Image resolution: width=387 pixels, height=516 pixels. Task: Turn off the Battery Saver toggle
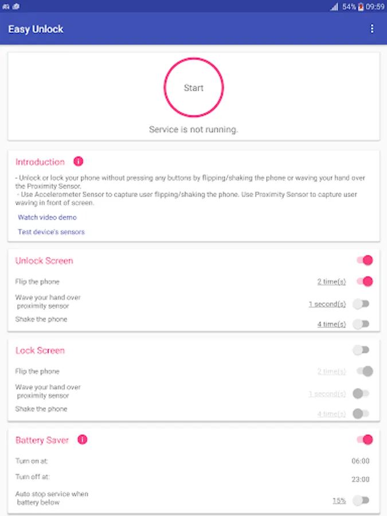[364, 440]
